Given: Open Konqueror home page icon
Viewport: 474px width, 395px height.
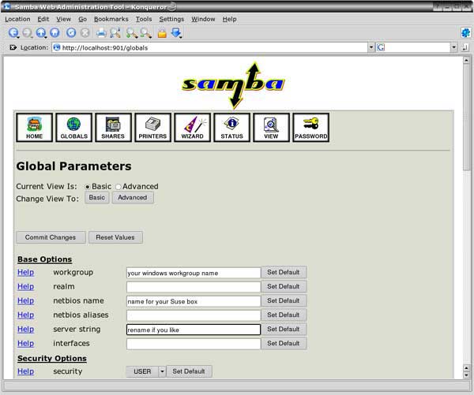Looking at the screenshot, I should [x=55, y=32].
